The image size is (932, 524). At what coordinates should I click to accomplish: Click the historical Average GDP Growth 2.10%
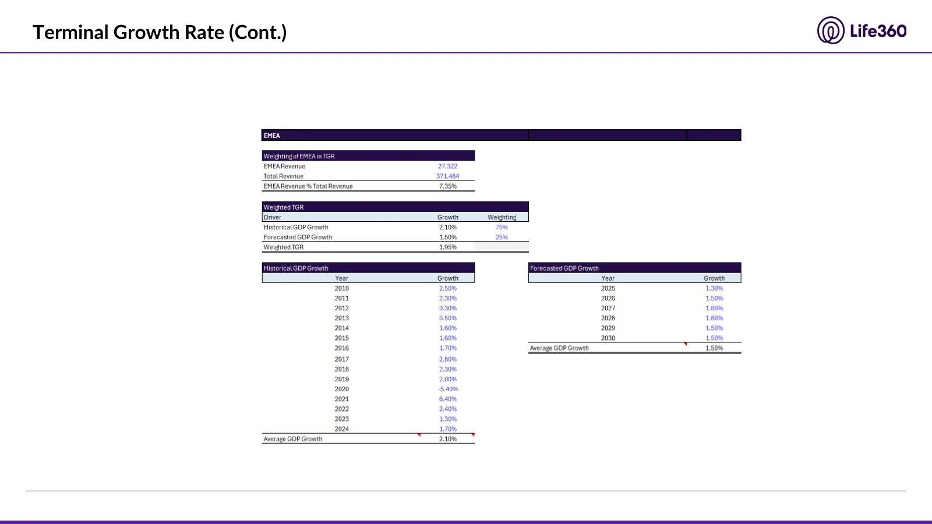click(448, 439)
